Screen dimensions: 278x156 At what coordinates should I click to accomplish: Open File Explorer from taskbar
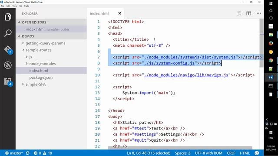click(271, 35)
